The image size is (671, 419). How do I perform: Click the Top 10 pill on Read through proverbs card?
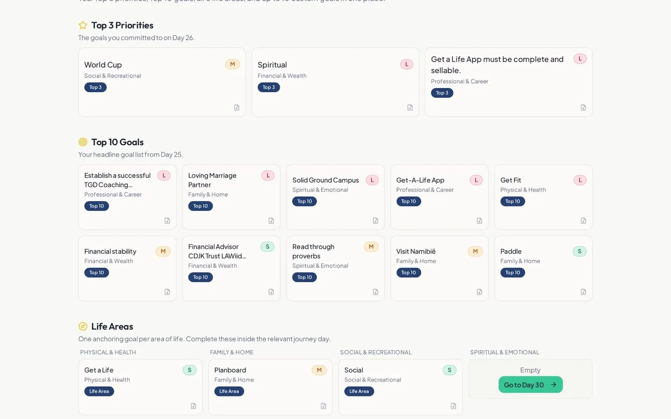(305, 277)
